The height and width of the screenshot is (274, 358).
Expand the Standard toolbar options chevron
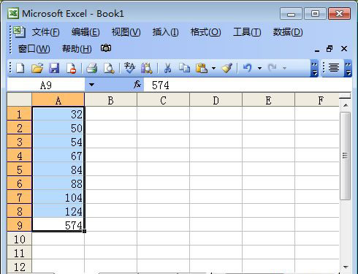(315, 68)
